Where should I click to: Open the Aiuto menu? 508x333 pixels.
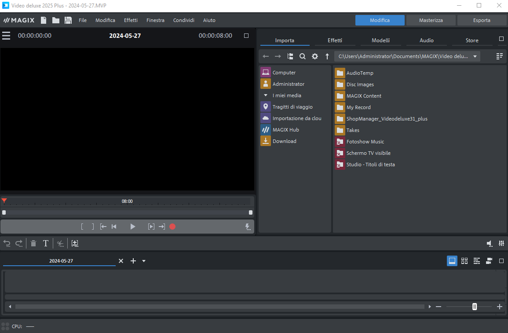209,20
